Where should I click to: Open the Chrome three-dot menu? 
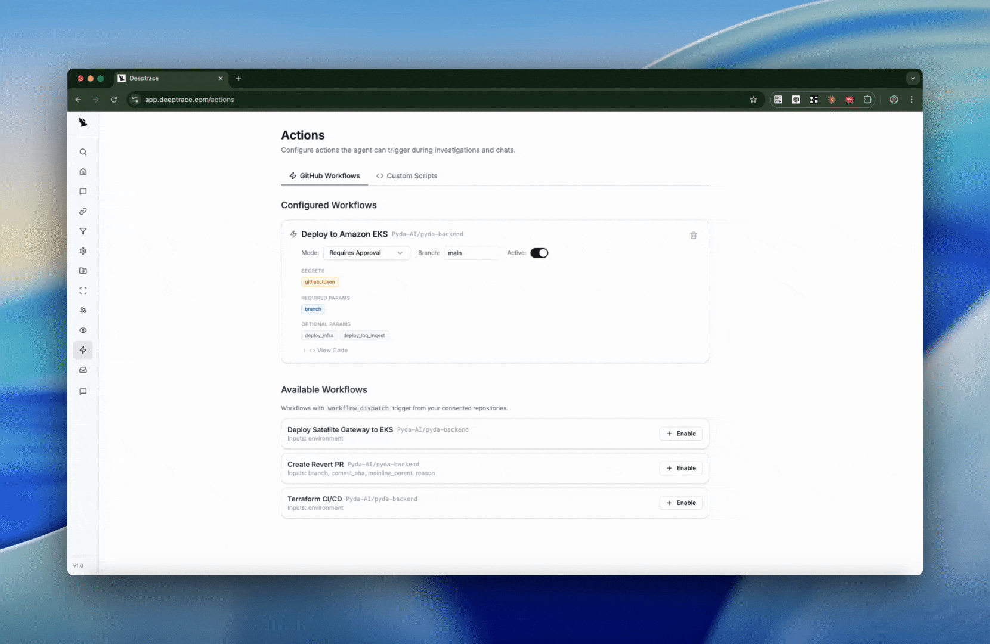[x=912, y=100]
